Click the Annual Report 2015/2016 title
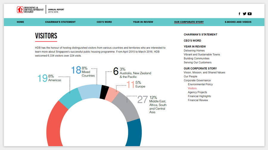Viewport: 268px width, 150px height. coord(56,11)
